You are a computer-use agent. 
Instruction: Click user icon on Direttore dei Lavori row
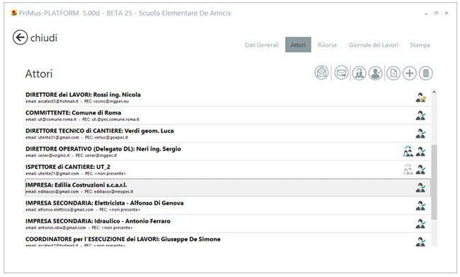[420, 98]
